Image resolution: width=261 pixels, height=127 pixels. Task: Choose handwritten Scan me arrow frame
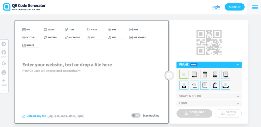point(194,85)
